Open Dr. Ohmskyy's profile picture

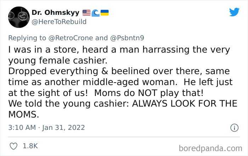(x=19, y=17)
